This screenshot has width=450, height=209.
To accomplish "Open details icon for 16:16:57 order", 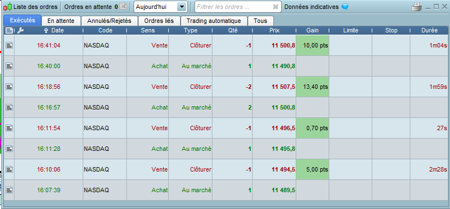I will pyautogui.click(x=9, y=107).
